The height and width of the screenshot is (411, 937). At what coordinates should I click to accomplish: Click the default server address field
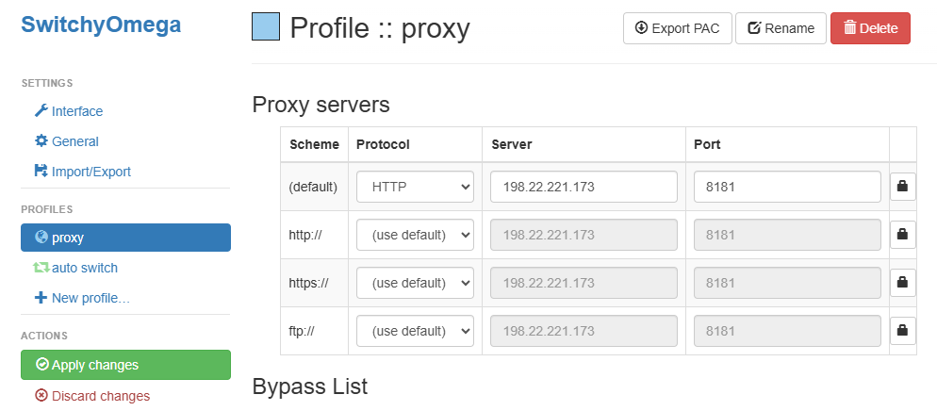point(584,187)
